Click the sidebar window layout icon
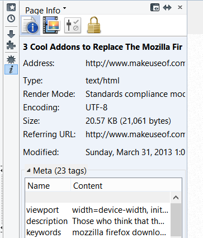This screenshot has width=203, height=238. tap(155, 7)
